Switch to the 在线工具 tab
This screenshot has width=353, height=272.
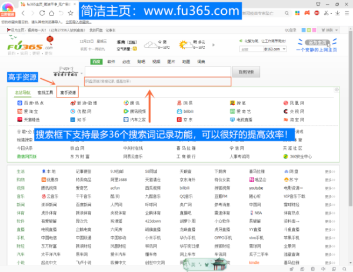45,92
